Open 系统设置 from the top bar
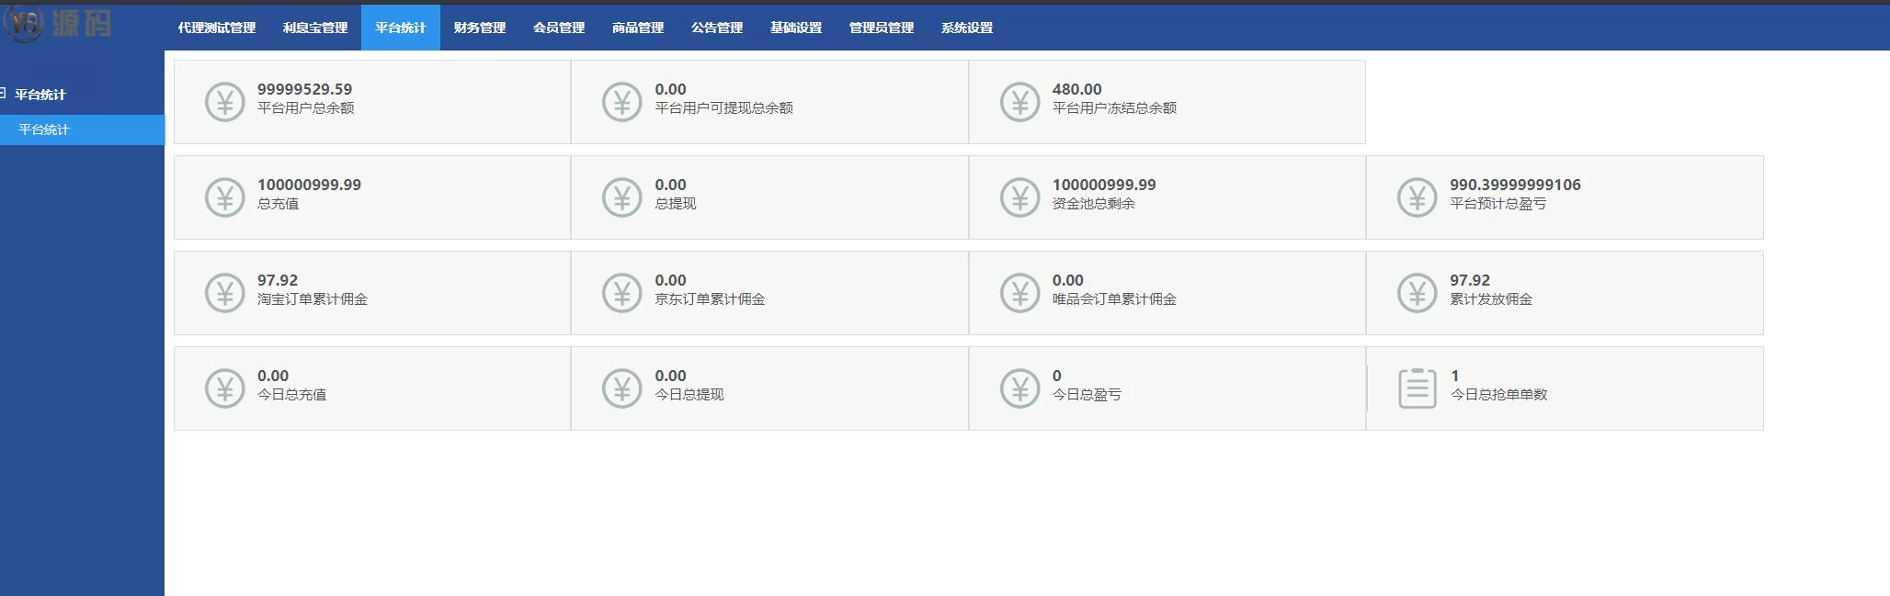Viewport: 1890px width, 596px height. click(x=967, y=28)
